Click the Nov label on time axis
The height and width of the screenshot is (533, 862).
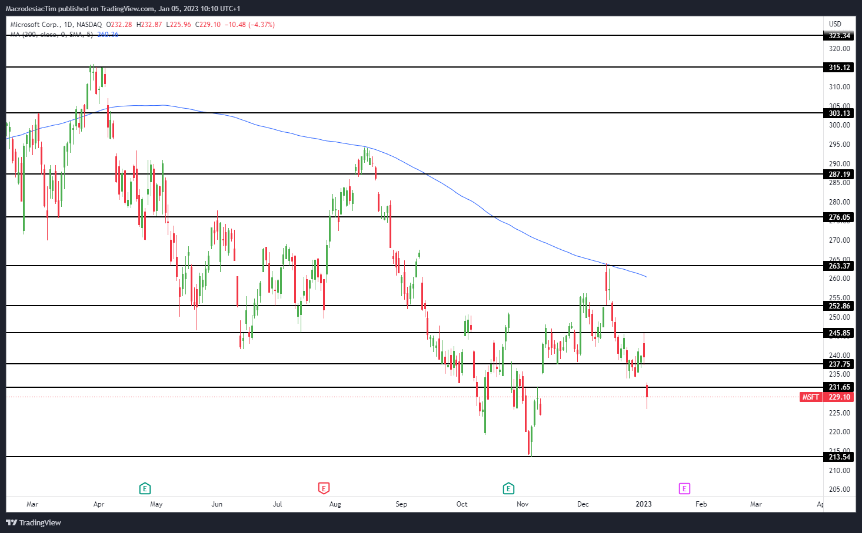pyautogui.click(x=522, y=504)
